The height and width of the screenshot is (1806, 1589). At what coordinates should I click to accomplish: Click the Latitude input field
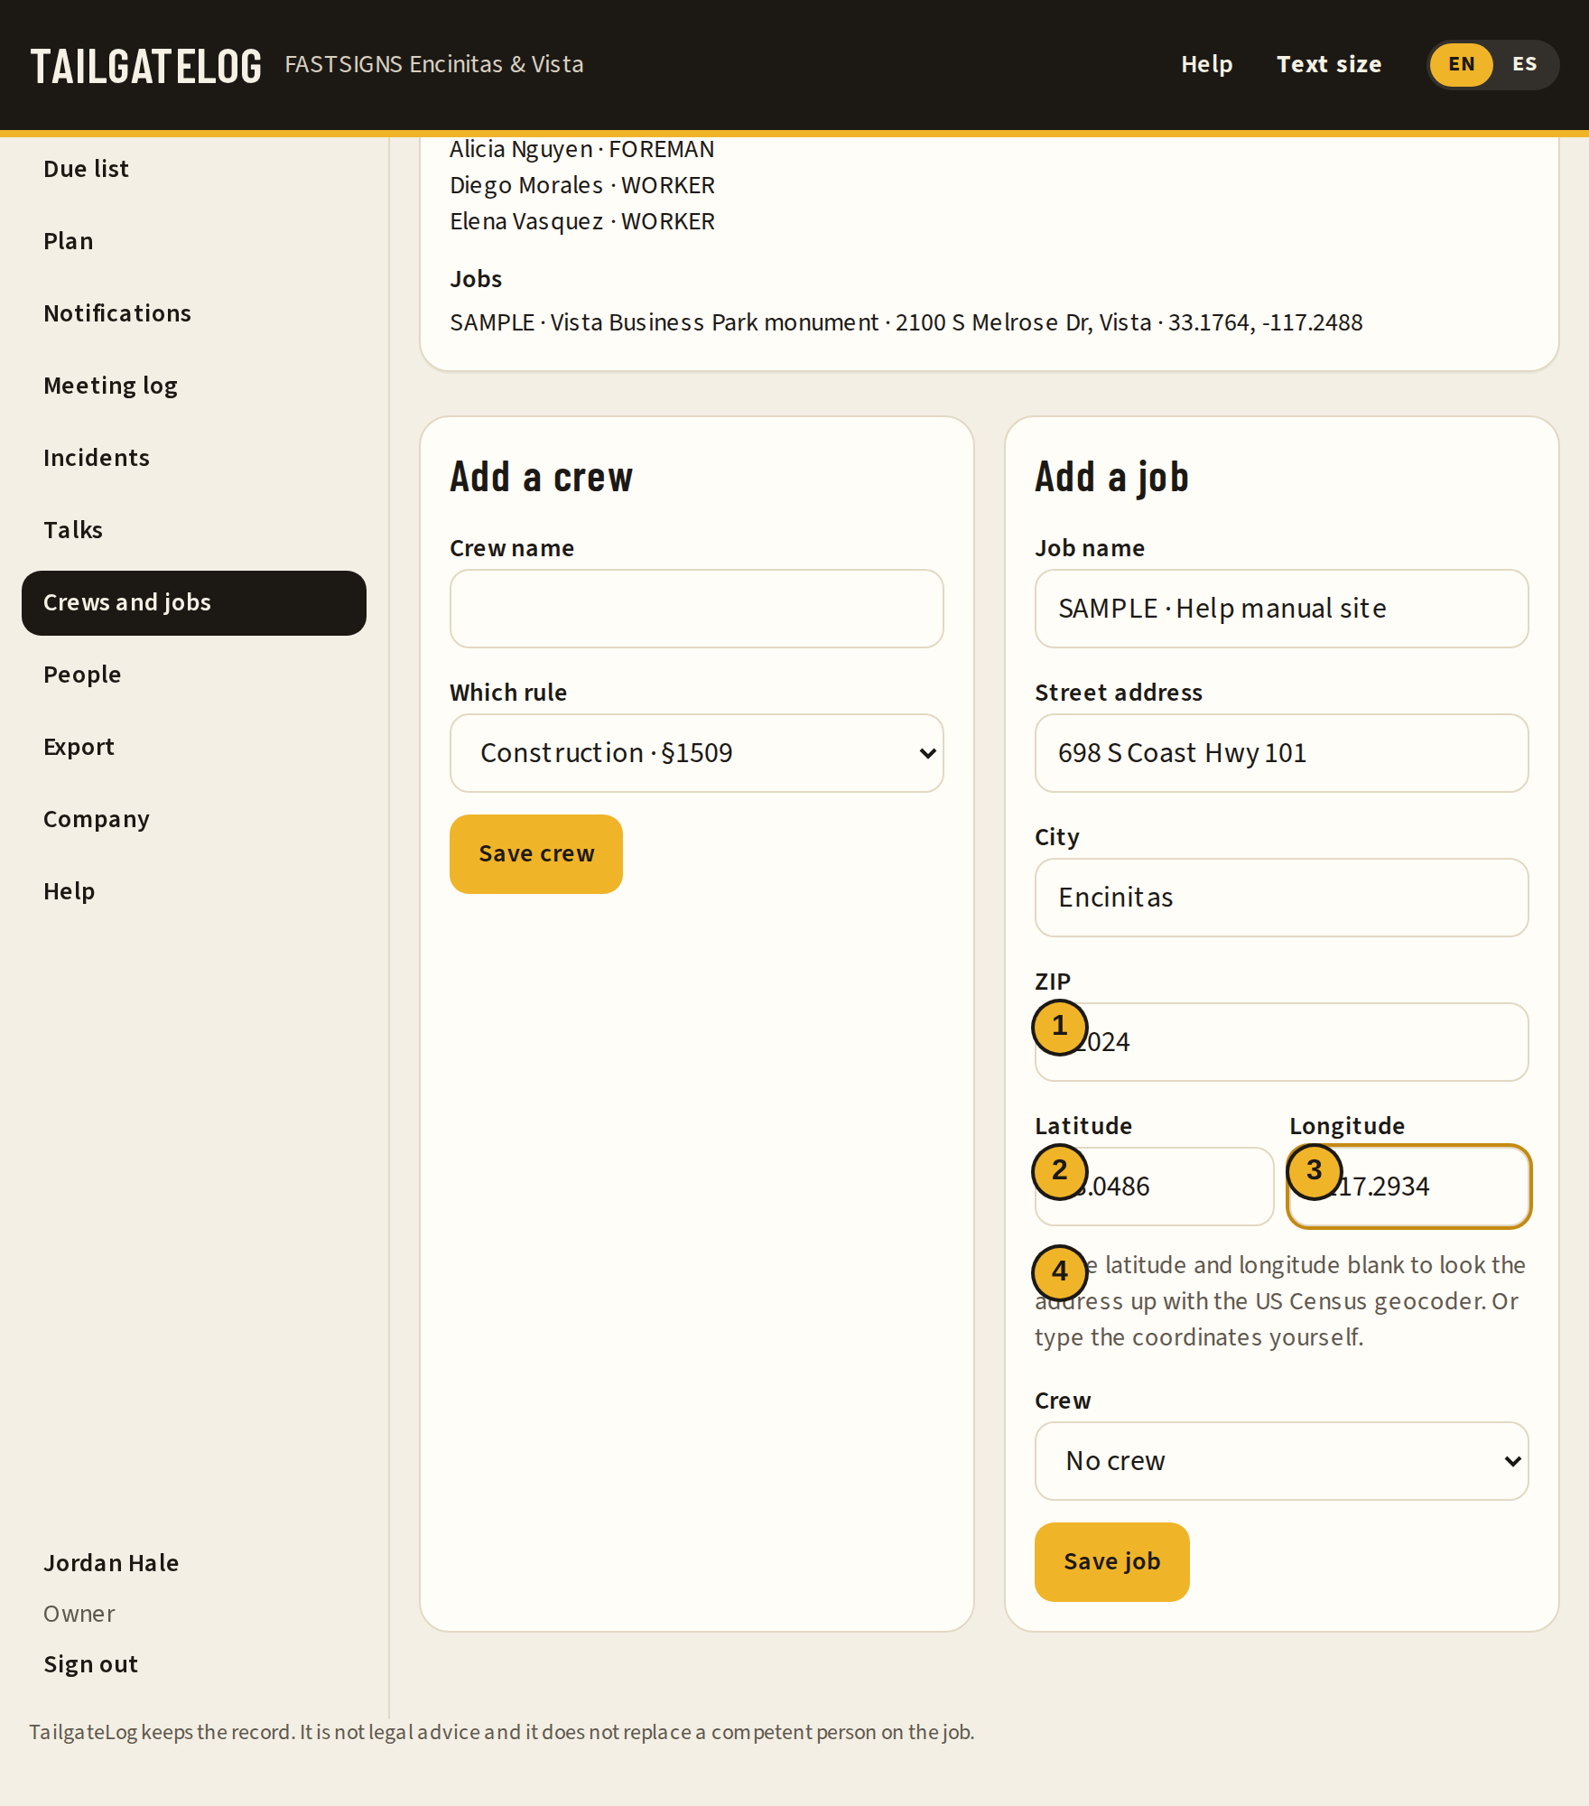pos(1154,1187)
